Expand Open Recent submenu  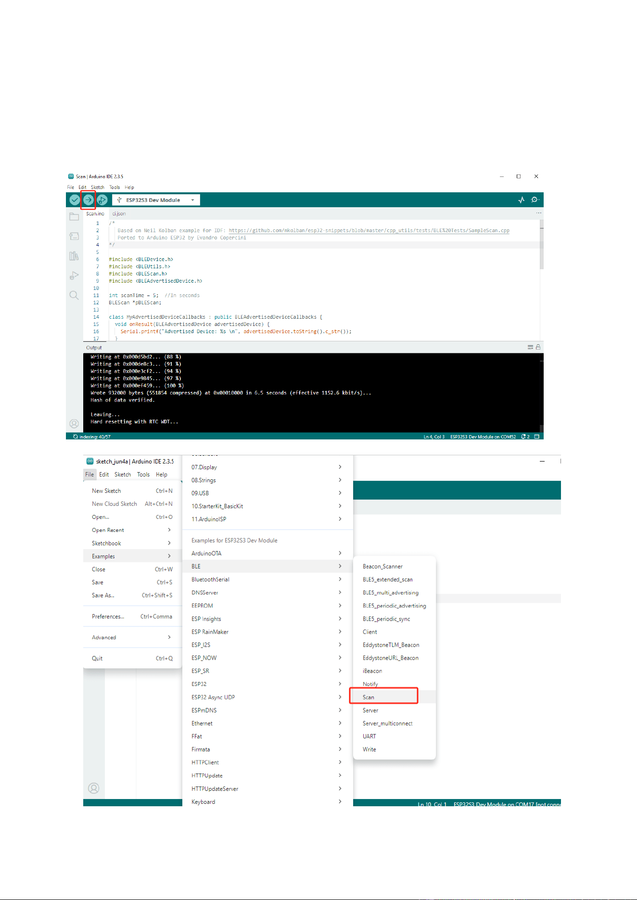click(x=132, y=530)
